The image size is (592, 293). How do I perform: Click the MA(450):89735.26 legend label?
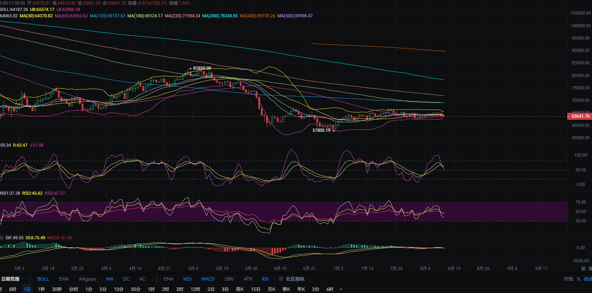[257, 16]
